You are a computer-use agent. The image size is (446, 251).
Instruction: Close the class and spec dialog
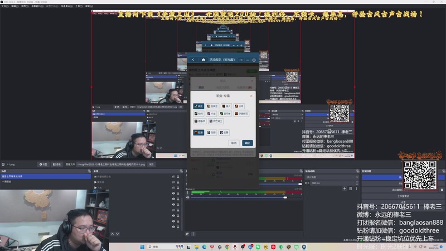251,96
